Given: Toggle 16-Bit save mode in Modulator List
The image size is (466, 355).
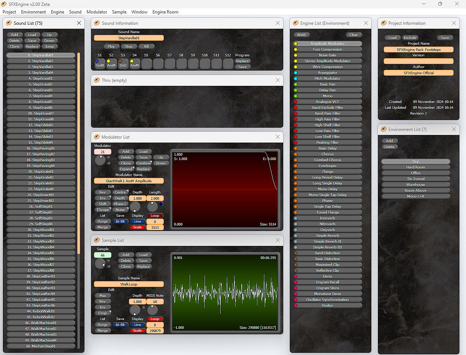Looking at the screenshot, I should click(x=120, y=222).
